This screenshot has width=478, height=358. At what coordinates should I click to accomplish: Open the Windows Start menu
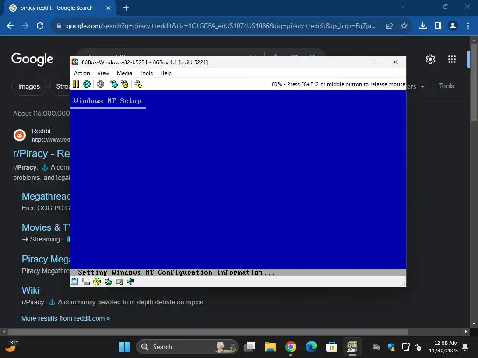[124, 347]
